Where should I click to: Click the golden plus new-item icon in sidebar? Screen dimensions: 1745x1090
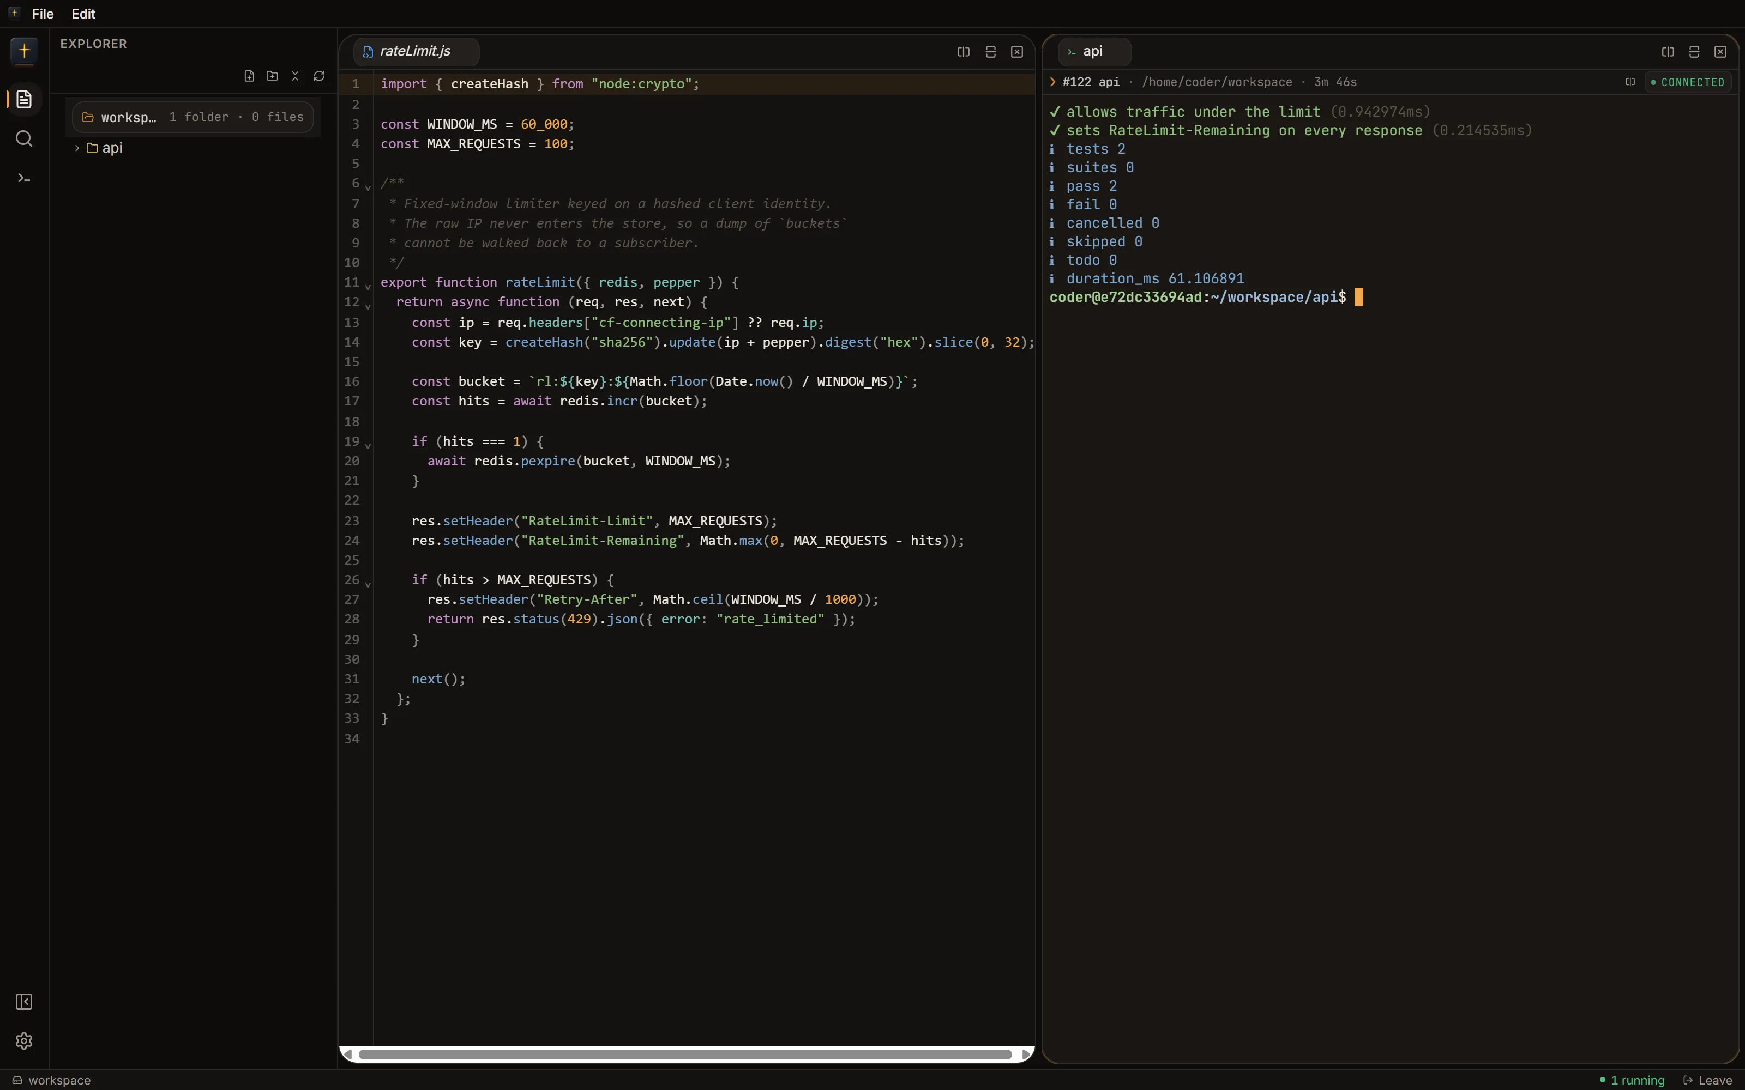pyautogui.click(x=24, y=51)
